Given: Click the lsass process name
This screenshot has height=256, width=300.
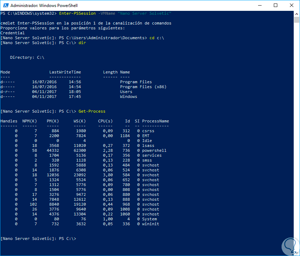Looking at the screenshot, I should click(148, 145).
